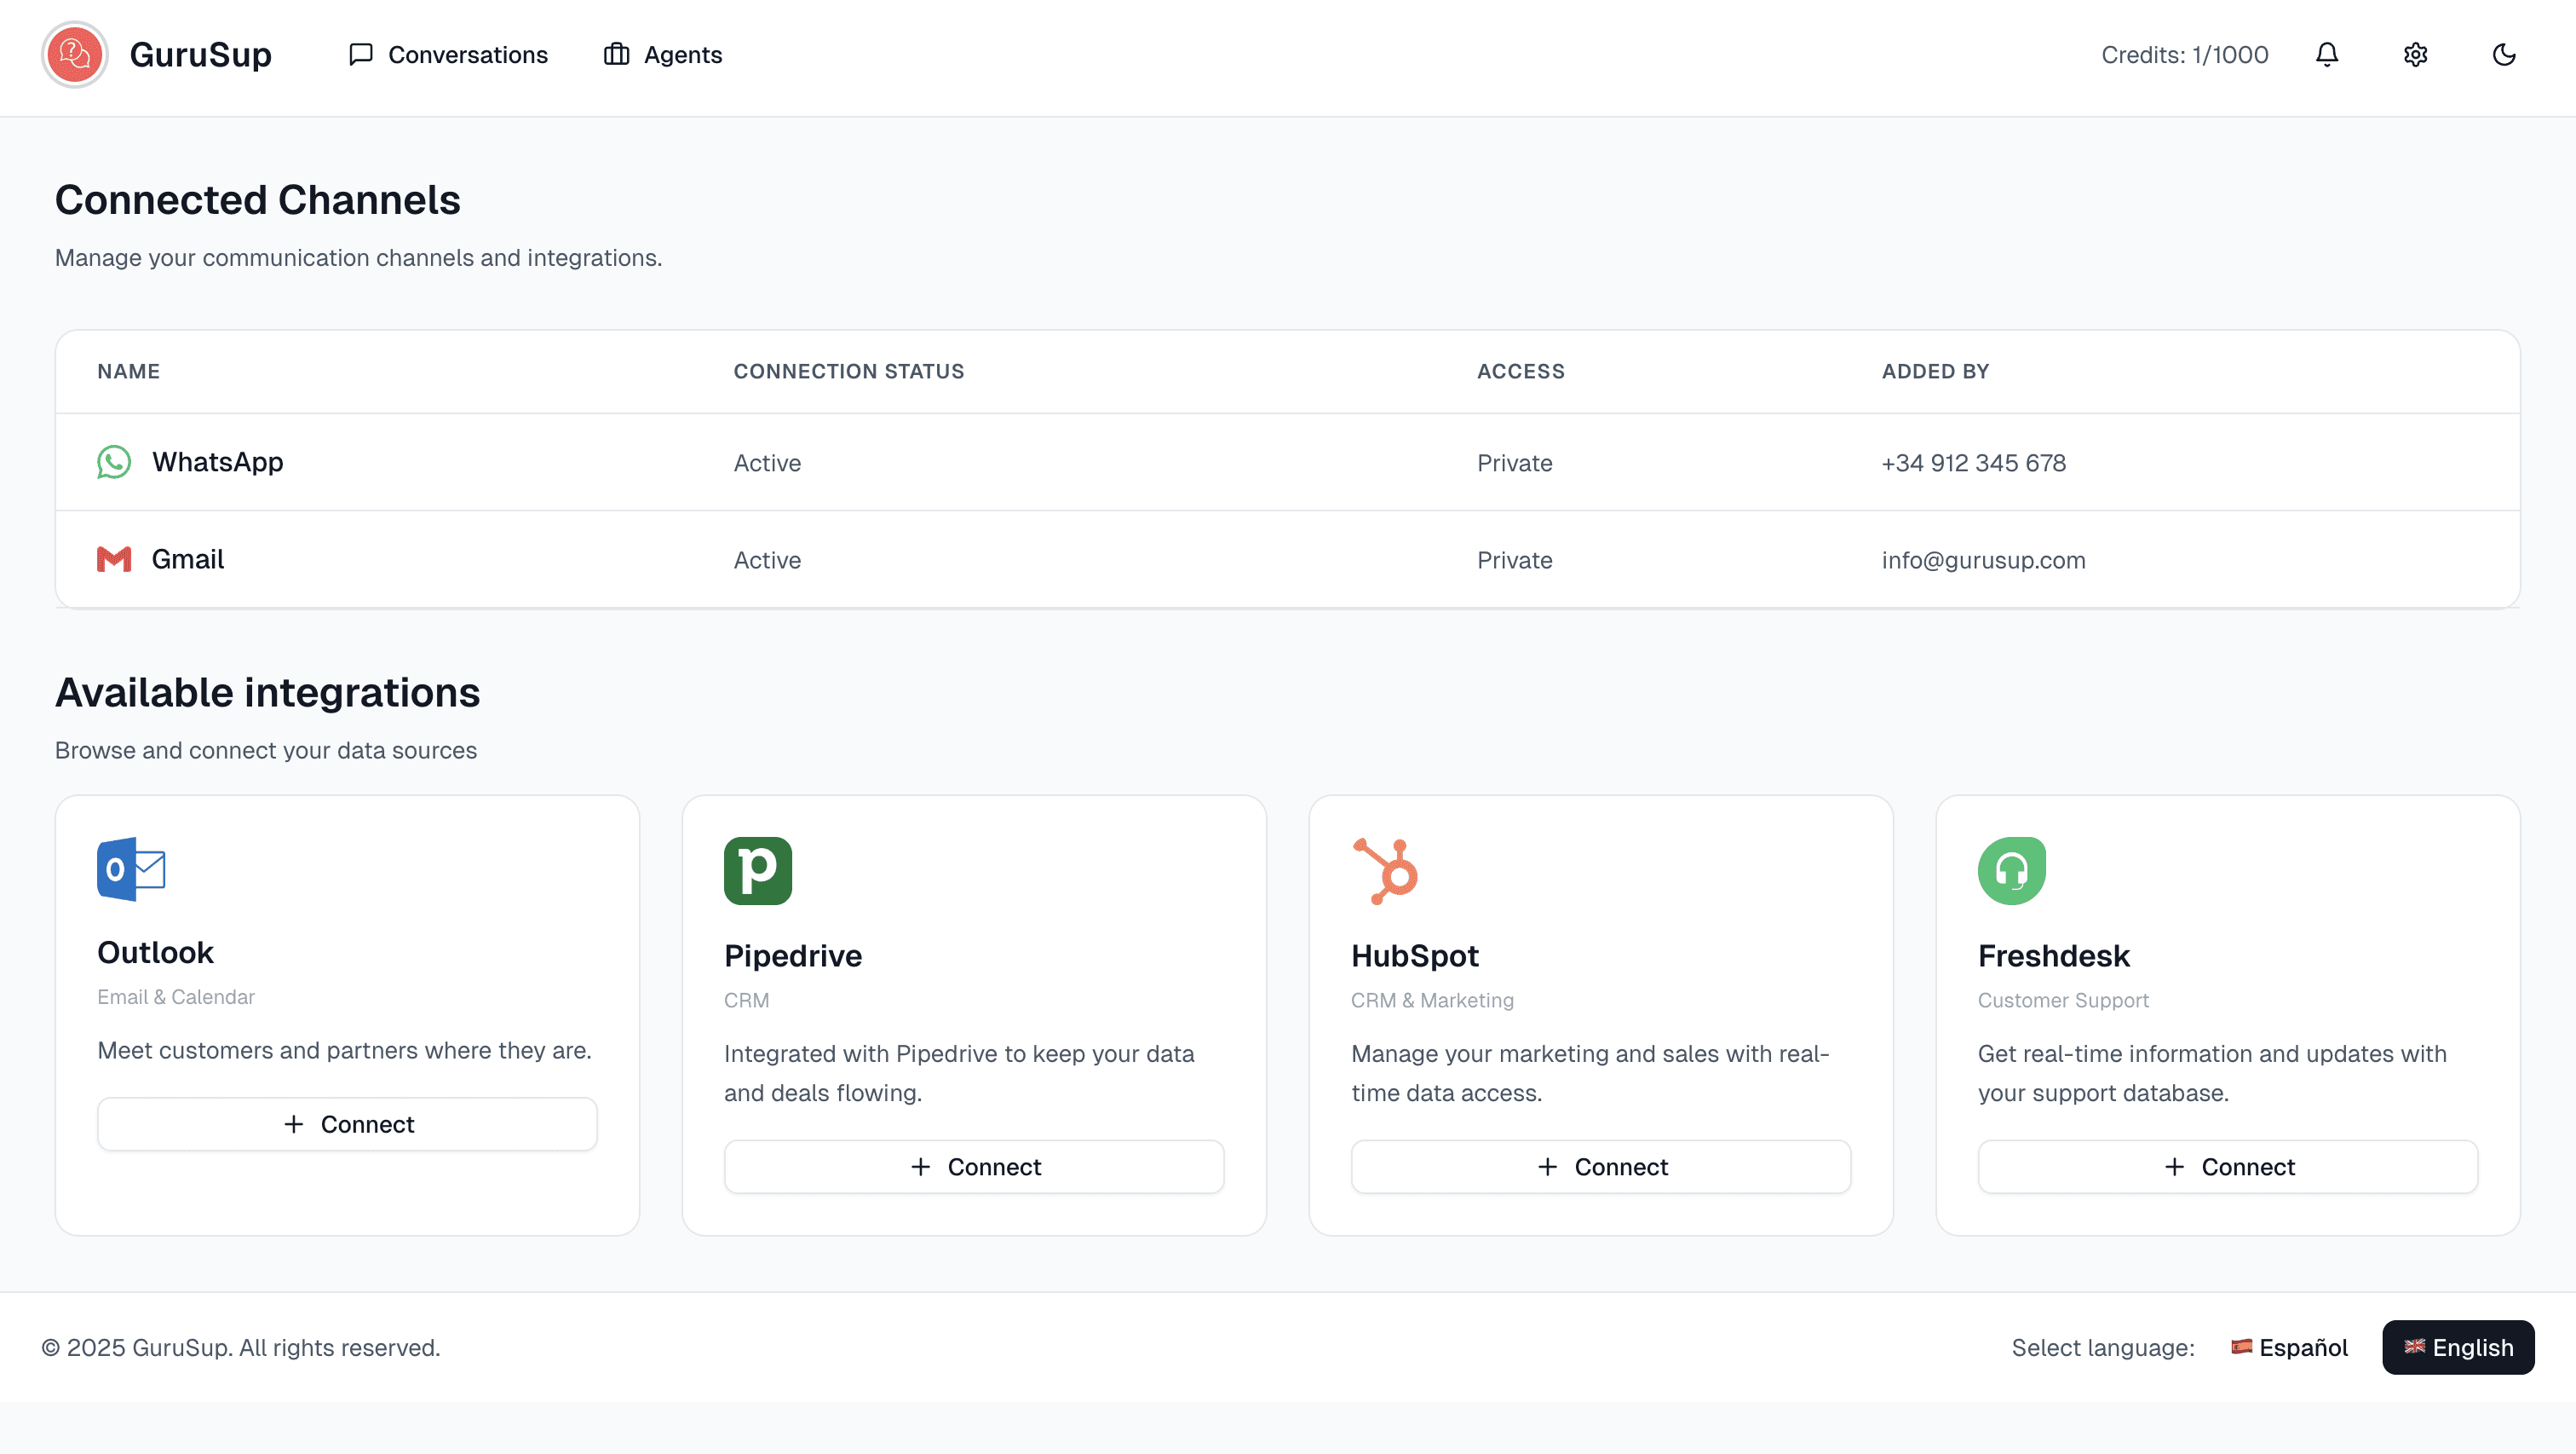
Task: Click Gmail's Private access cell
Action: 1515,561
